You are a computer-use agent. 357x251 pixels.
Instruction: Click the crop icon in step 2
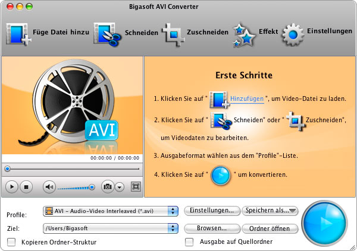(x=295, y=121)
